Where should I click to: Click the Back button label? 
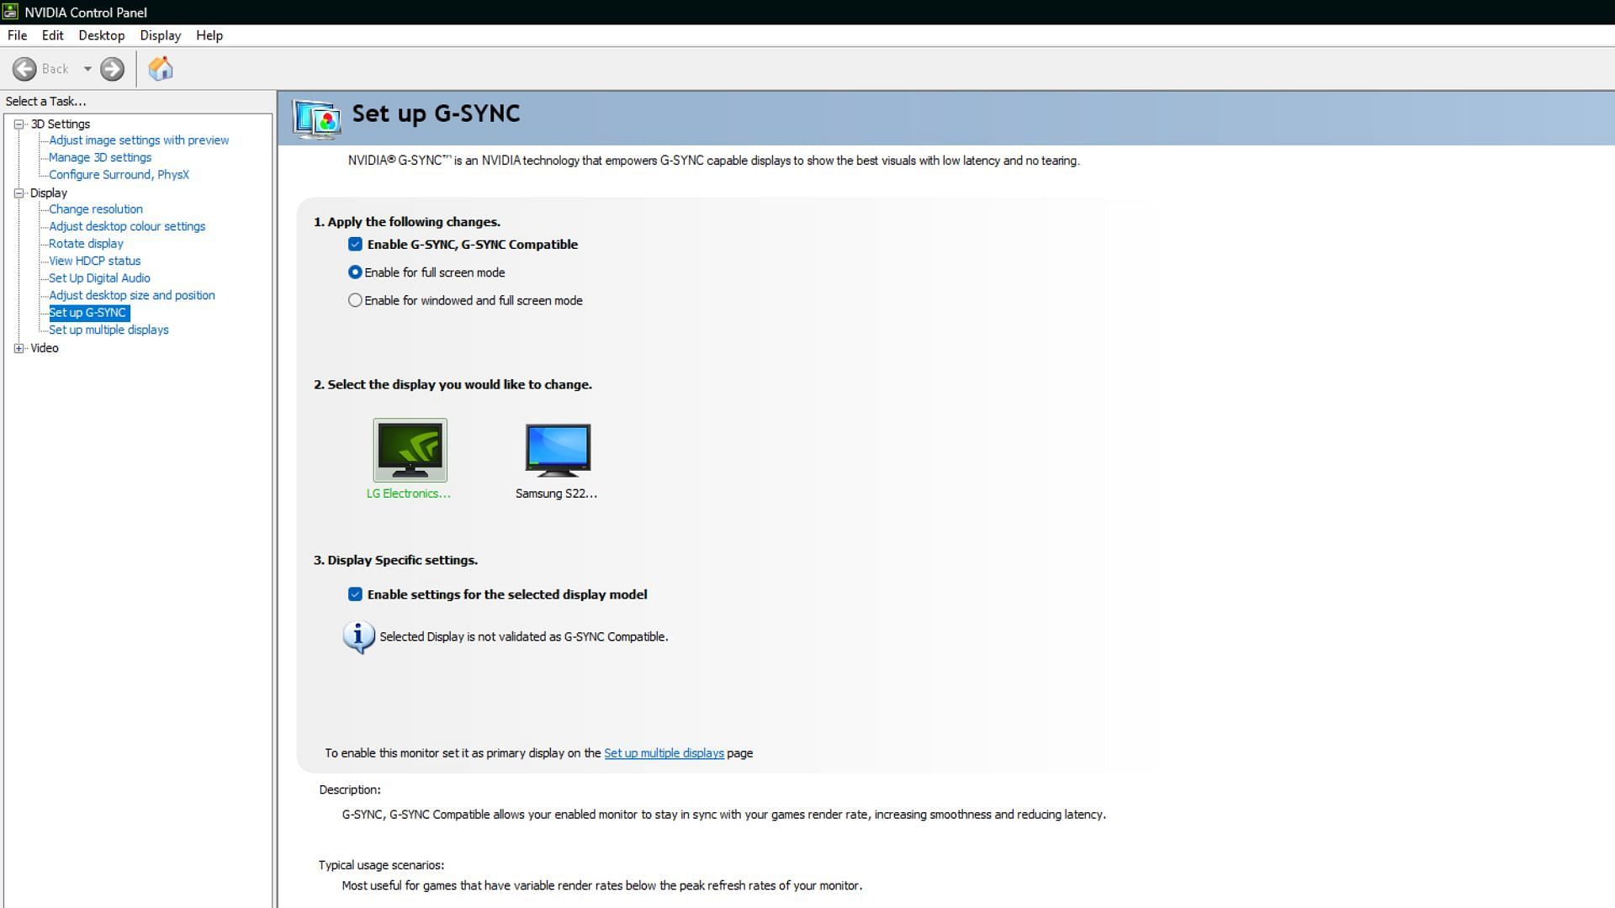(x=56, y=69)
